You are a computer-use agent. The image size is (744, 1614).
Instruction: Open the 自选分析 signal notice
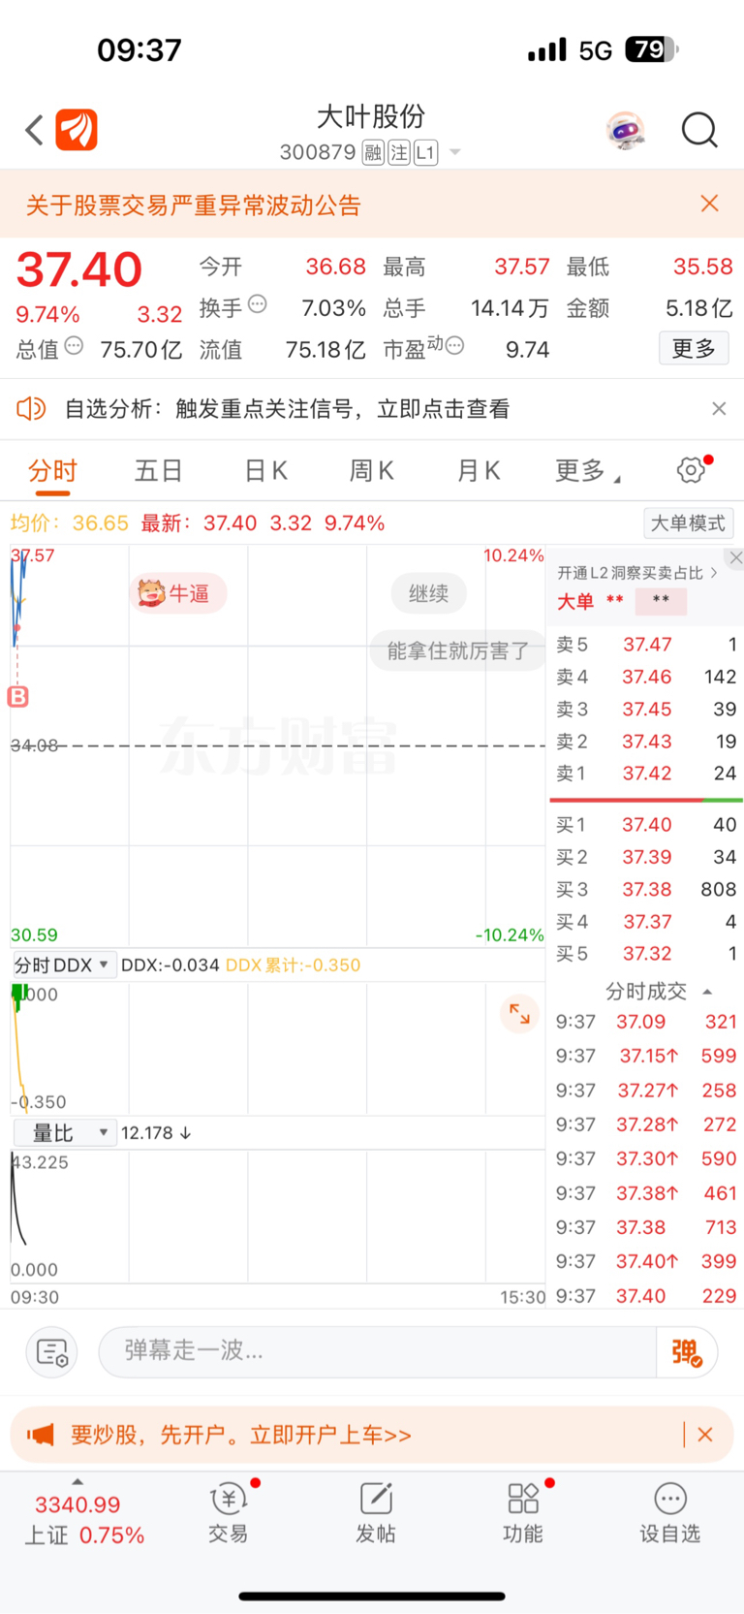click(x=287, y=409)
